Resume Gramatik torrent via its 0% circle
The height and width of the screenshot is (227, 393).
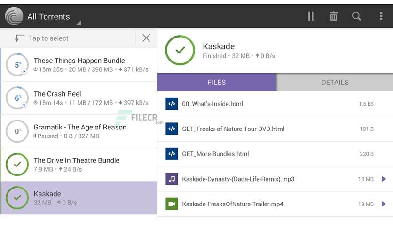pyautogui.click(x=17, y=131)
